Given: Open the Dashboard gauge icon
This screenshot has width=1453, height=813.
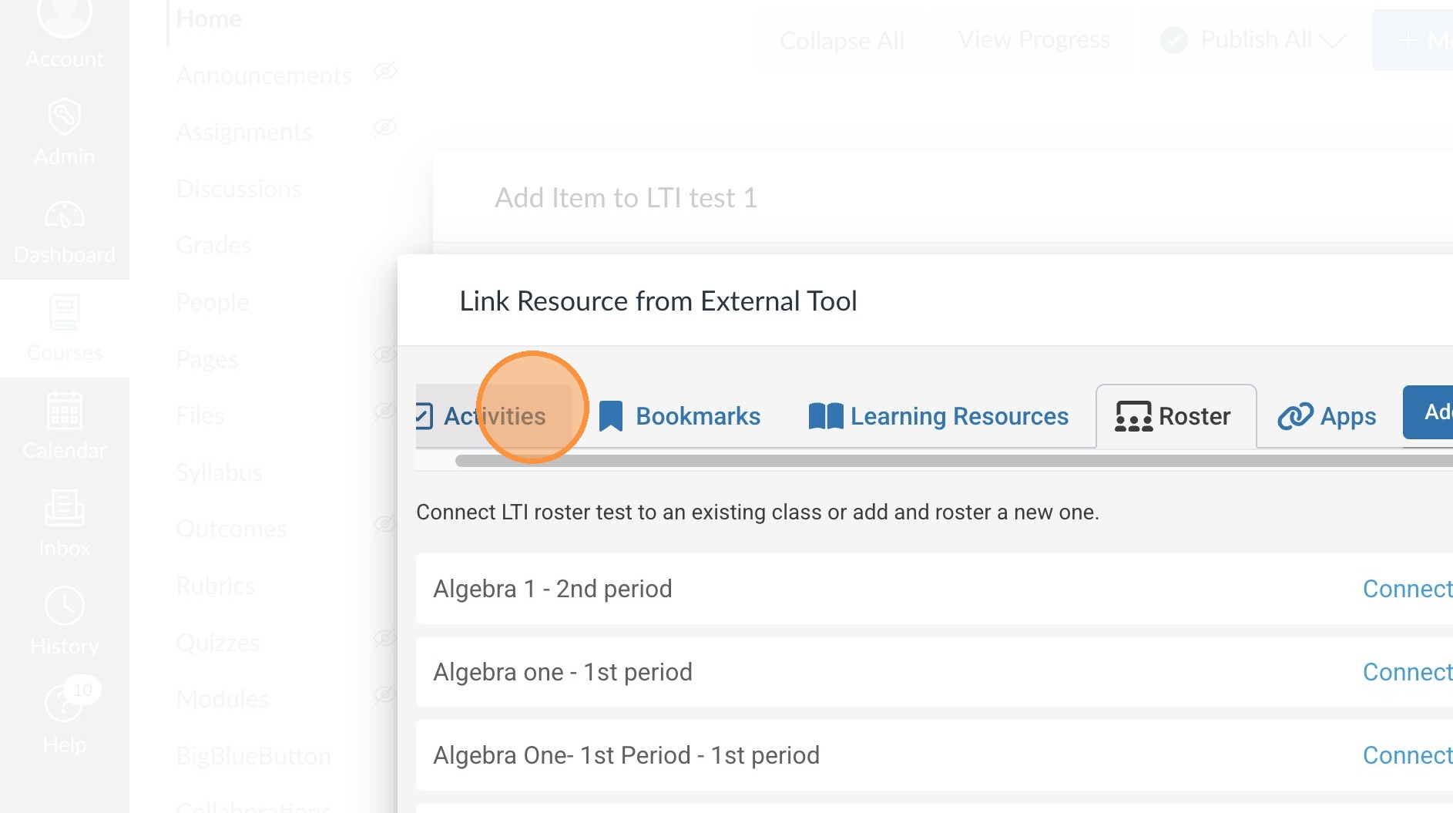Looking at the screenshot, I should click(x=64, y=216).
